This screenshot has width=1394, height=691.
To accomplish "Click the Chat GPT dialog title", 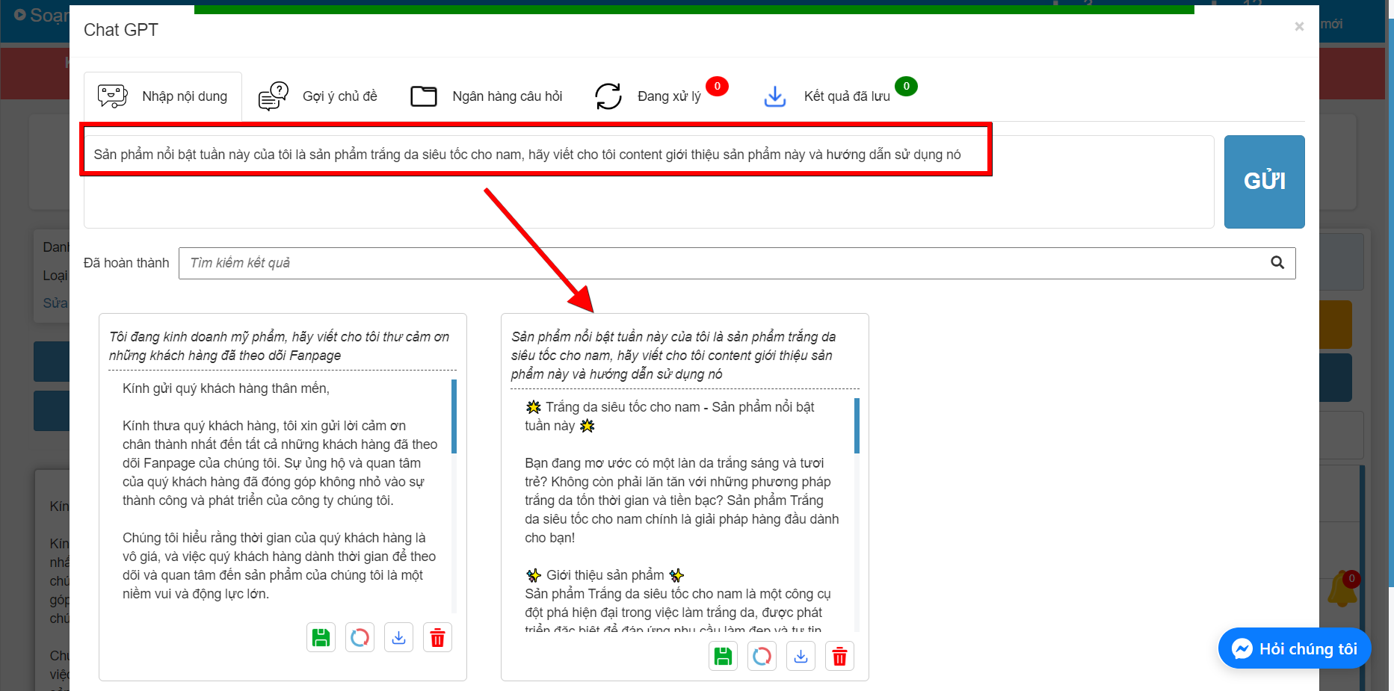I will tap(121, 30).
